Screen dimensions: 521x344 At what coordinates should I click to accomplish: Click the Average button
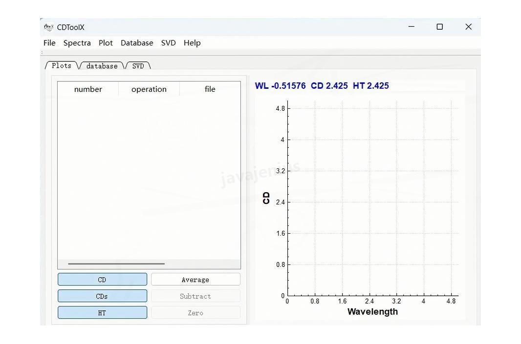tap(195, 279)
